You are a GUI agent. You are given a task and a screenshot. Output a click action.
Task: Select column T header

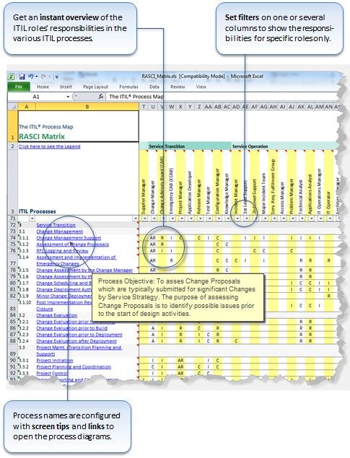(144, 107)
